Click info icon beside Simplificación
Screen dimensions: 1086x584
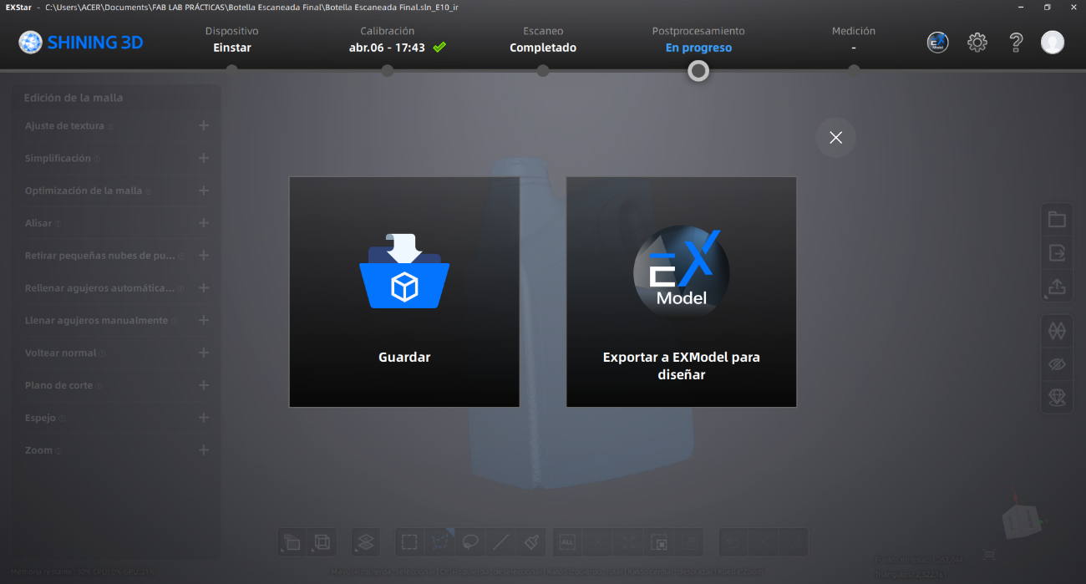coord(97,159)
